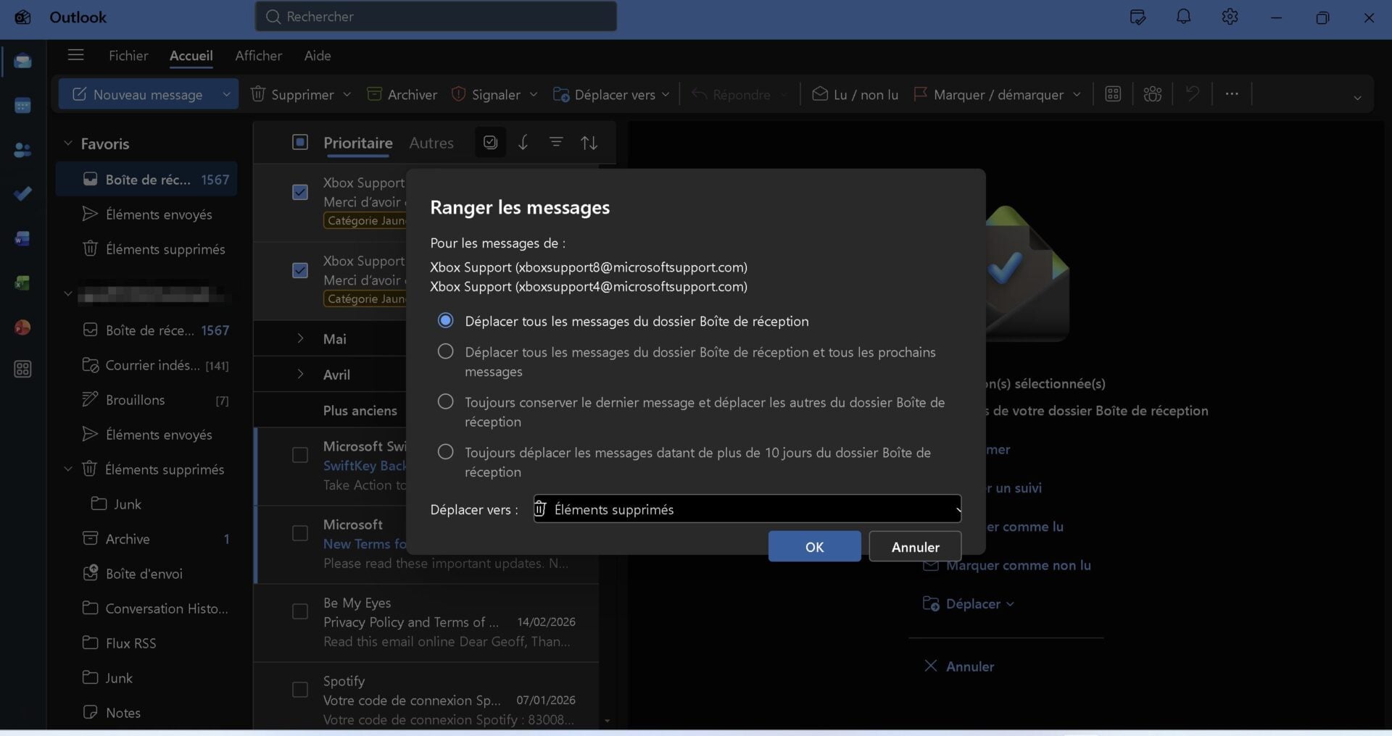Click the Supprimer trash button
The width and height of the screenshot is (1392, 736).
(x=292, y=94)
